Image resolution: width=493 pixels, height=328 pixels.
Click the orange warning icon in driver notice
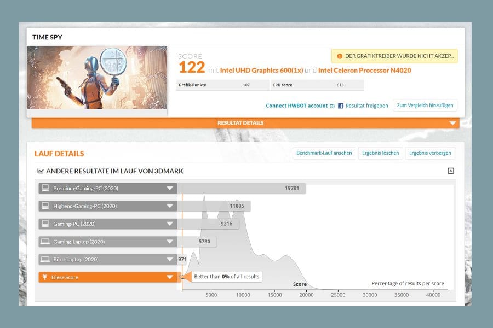pos(340,56)
